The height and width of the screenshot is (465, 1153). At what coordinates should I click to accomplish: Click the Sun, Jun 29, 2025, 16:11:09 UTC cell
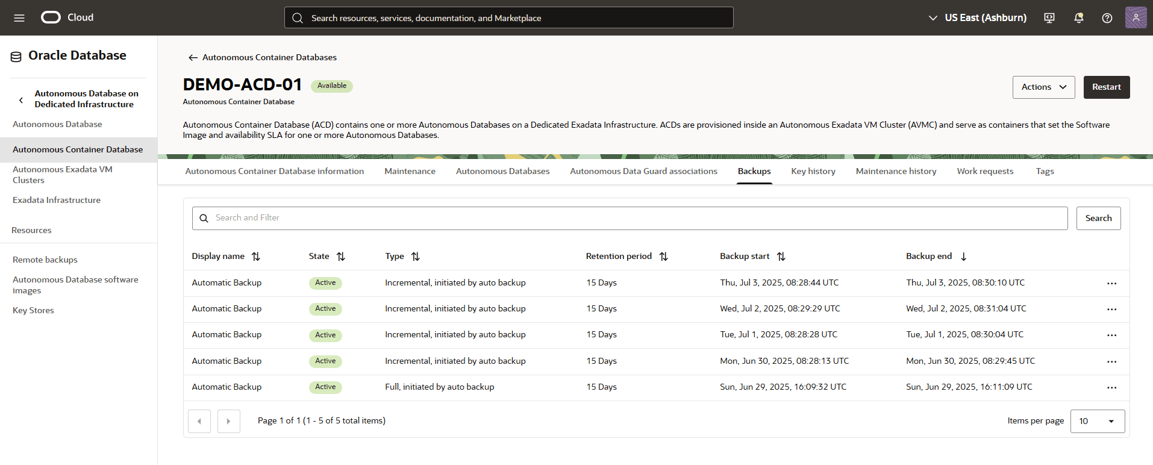click(969, 387)
